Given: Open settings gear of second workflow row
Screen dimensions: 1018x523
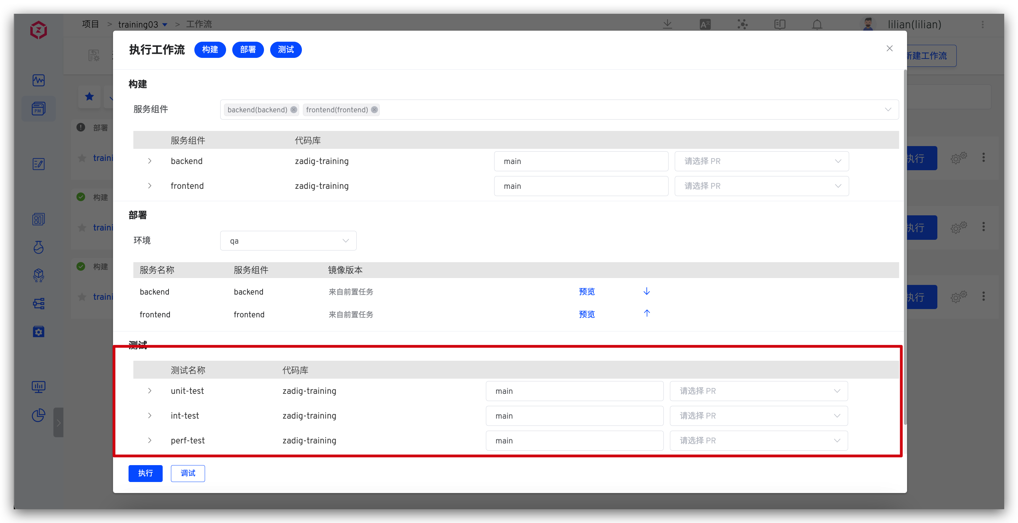Looking at the screenshot, I should pyautogui.click(x=958, y=227).
